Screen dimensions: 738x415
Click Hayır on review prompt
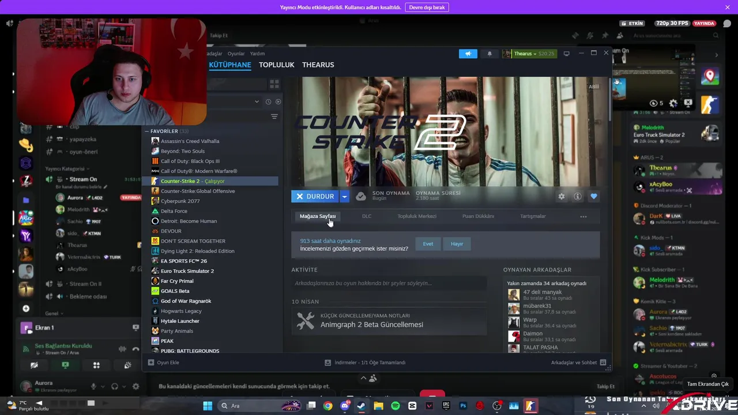click(457, 244)
